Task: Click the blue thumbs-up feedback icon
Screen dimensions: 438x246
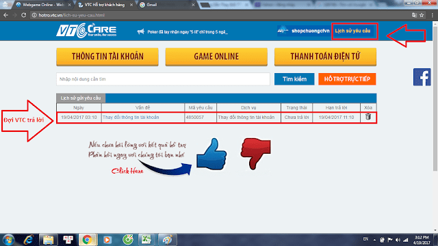Action: point(211,154)
